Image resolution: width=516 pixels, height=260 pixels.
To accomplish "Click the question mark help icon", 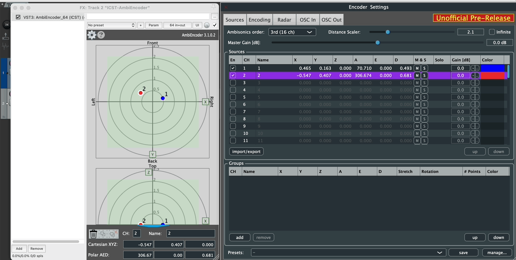I will tap(101, 35).
